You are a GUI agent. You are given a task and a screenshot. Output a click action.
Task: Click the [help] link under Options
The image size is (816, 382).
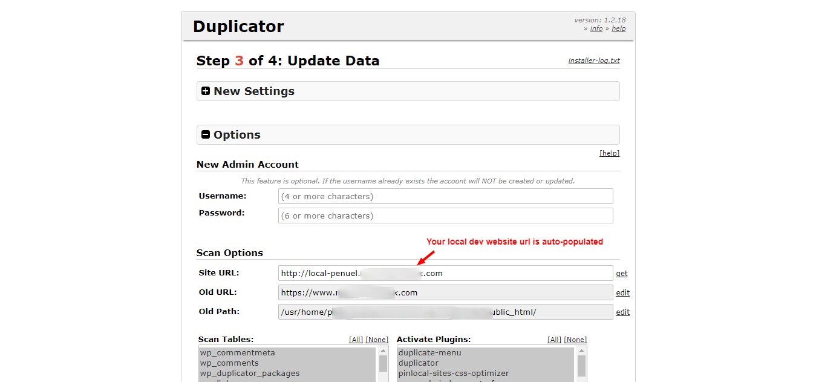pyautogui.click(x=610, y=153)
